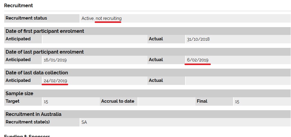This screenshot has height=137, width=291.
Task: Click the empty Accrual to date field
Action: (166, 101)
